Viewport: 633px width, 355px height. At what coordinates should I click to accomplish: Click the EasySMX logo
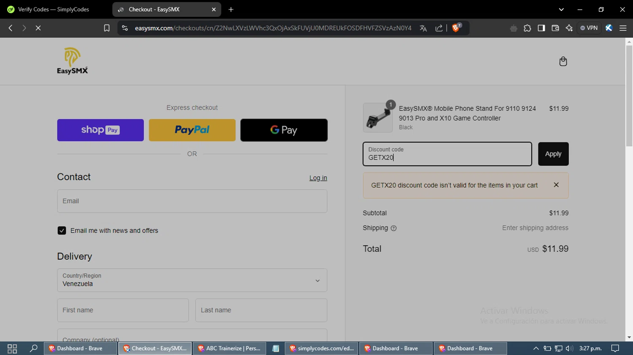point(73,61)
